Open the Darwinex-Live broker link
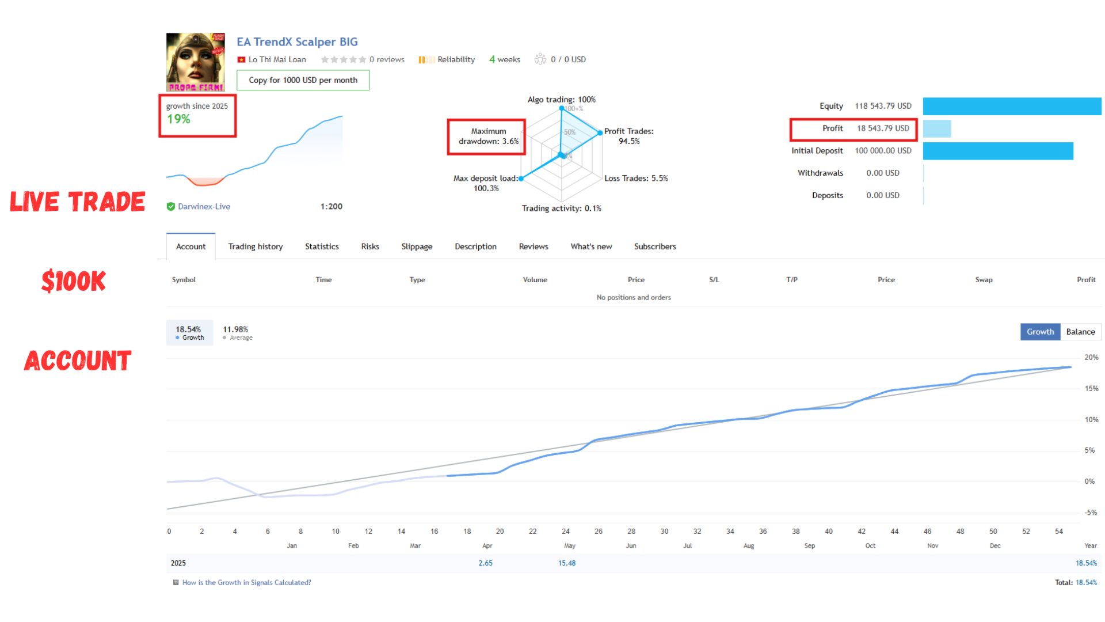Image resolution: width=1105 pixels, height=622 pixels. pyautogui.click(x=204, y=207)
